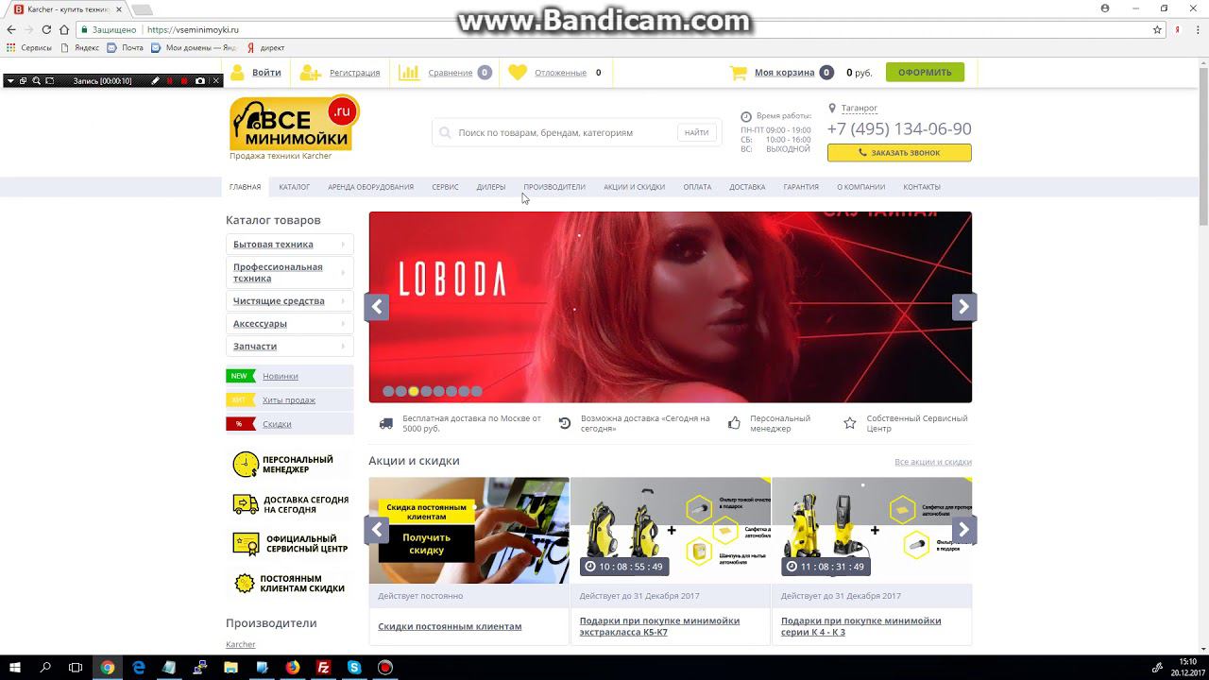Bookmark this page with the star icon
Viewport: 1209px width, 680px height.
click(x=1157, y=29)
